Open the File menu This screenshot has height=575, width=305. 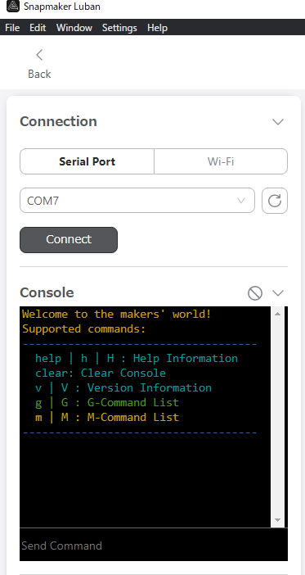pyautogui.click(x=12, y=28)
